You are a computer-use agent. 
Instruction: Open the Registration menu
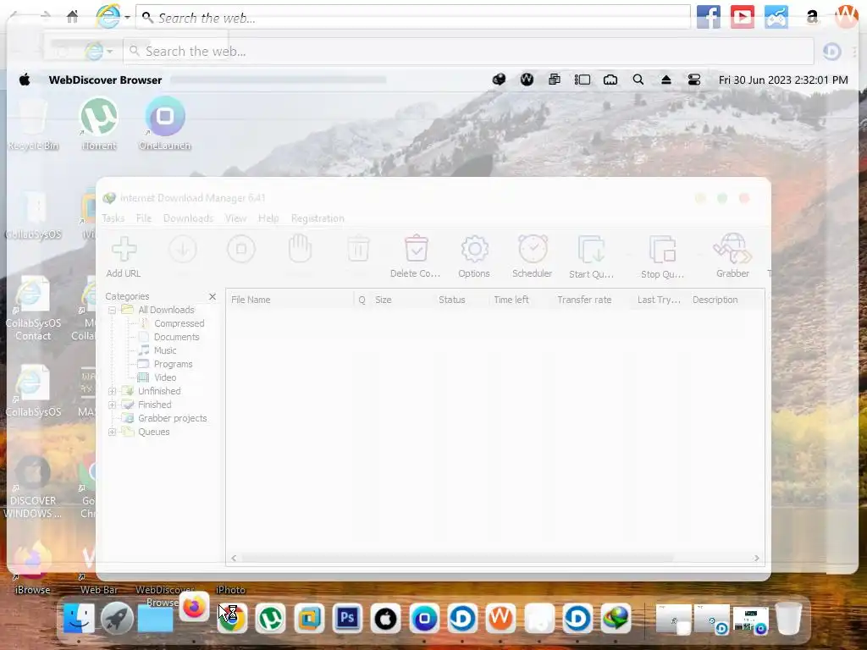point(318,218)
